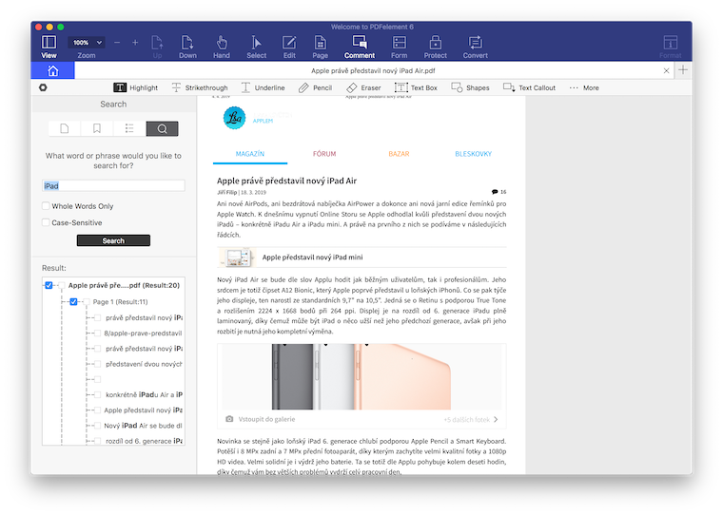Image resolution: width=723 pixels, height=515 pixels.
Task: Open the BAZAR tab in the document
Action: [x=399, y=154]
